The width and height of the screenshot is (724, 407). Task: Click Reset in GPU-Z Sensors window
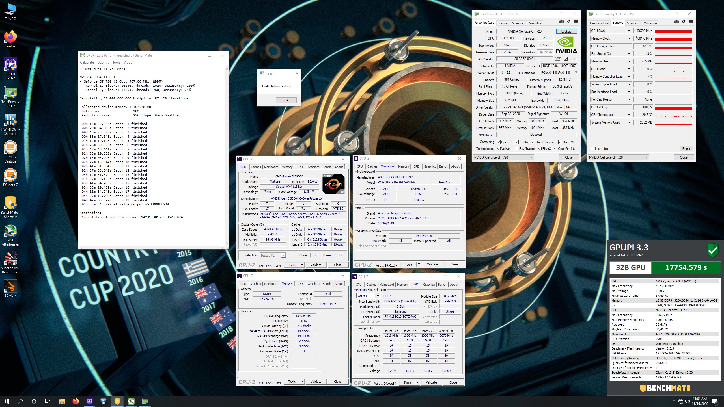pos(686,149)
